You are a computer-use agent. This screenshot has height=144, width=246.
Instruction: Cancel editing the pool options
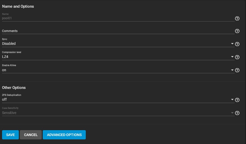tap(31, 135)
